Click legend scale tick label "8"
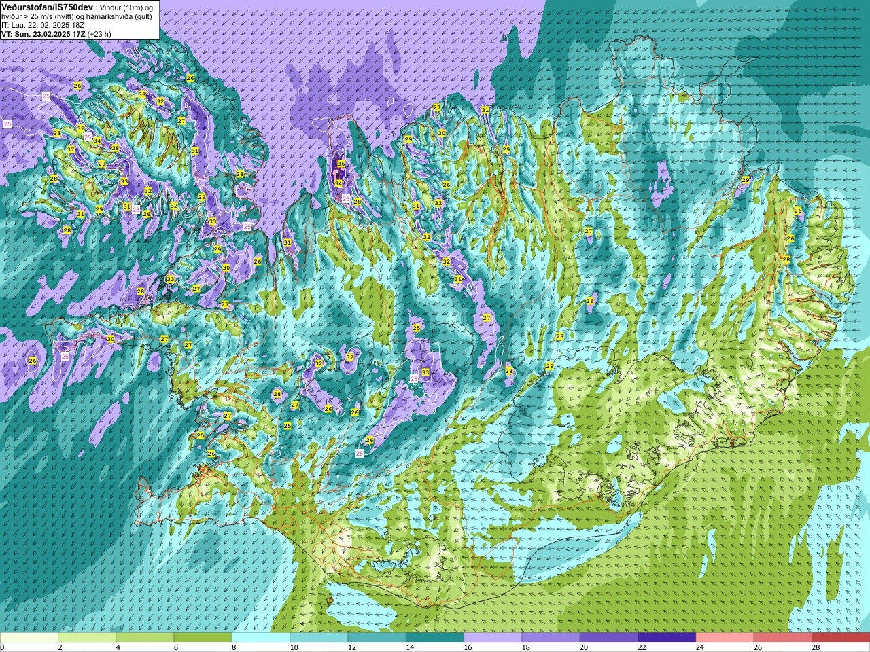The height and width of the screenshot is (652, 870). pos(235,647)
